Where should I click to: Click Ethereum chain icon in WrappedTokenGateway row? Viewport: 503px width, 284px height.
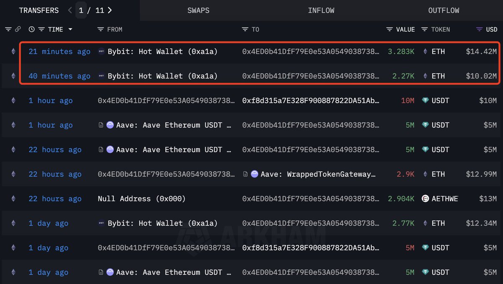13,174
